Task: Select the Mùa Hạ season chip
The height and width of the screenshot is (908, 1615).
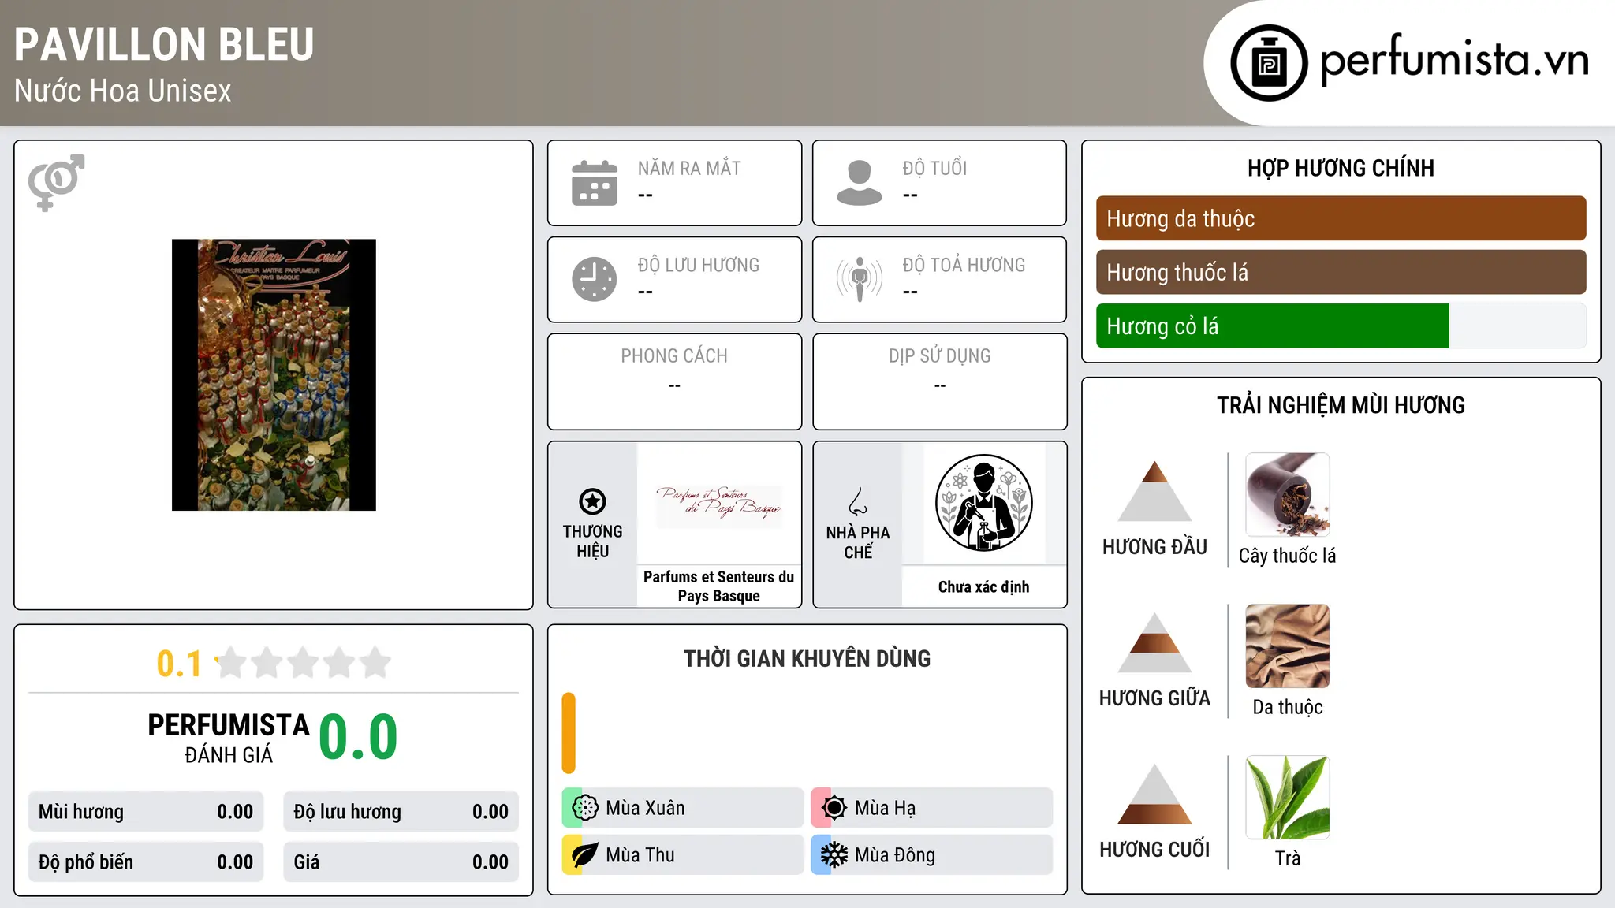Action: pyautogui.click(x=932, y=808)
